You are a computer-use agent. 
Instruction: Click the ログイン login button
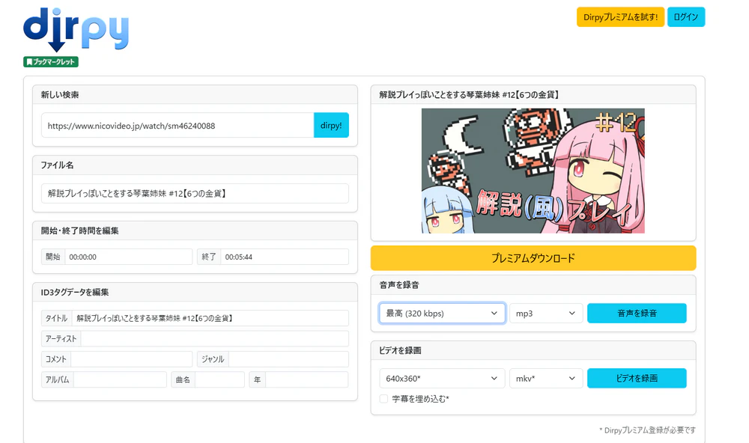click(686, 15)
